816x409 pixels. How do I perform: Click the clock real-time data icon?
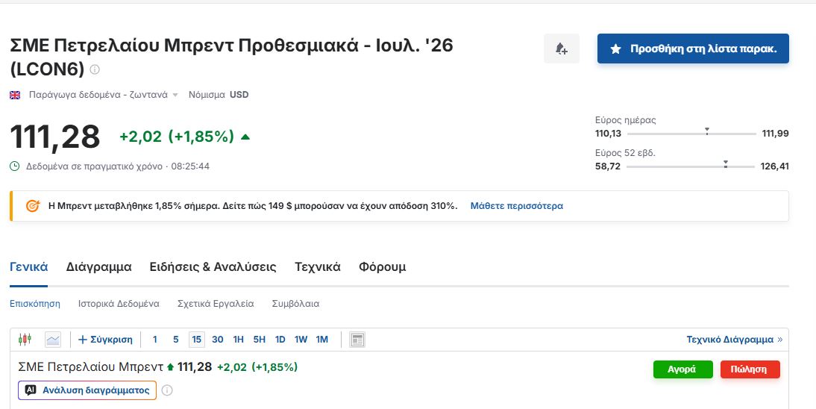pos(15,166)
